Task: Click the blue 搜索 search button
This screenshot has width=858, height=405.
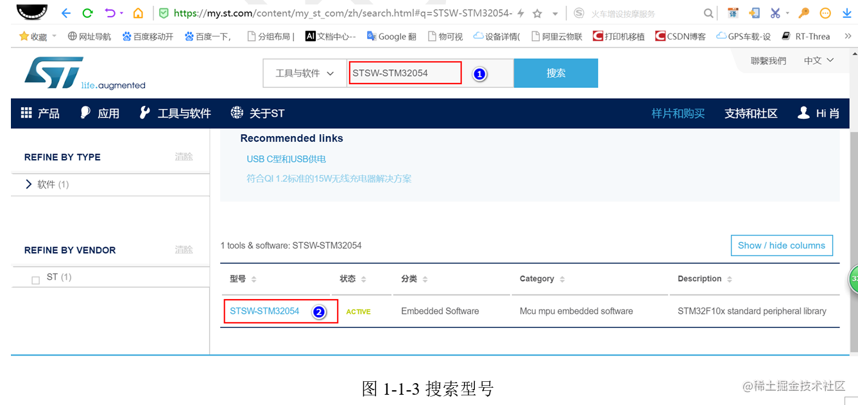Action: (x=556, y=73)
